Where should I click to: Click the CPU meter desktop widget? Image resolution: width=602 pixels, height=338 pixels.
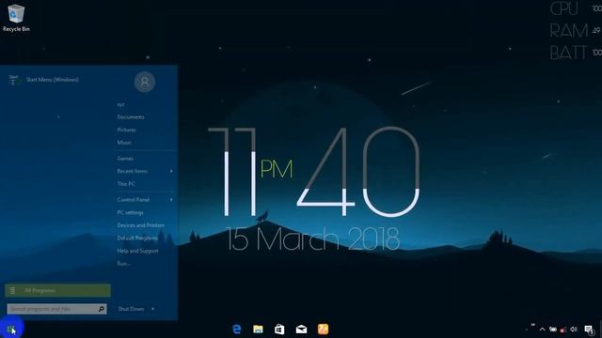[576, 8]
